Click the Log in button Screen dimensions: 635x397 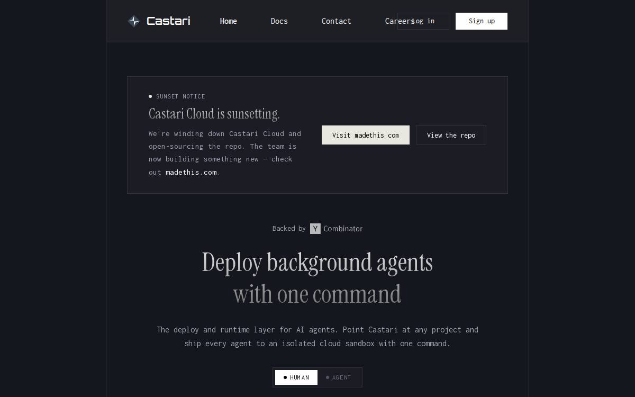click(x=423, y=21)
